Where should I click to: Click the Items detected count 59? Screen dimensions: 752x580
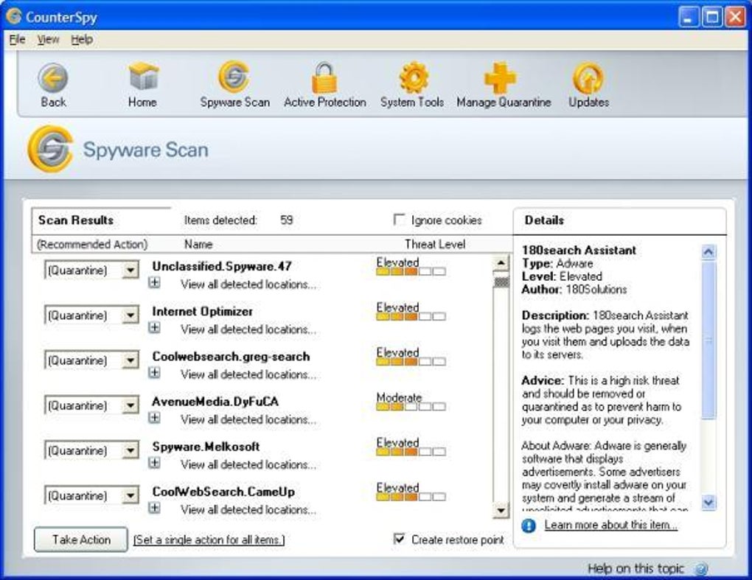[x=286, y=220]
